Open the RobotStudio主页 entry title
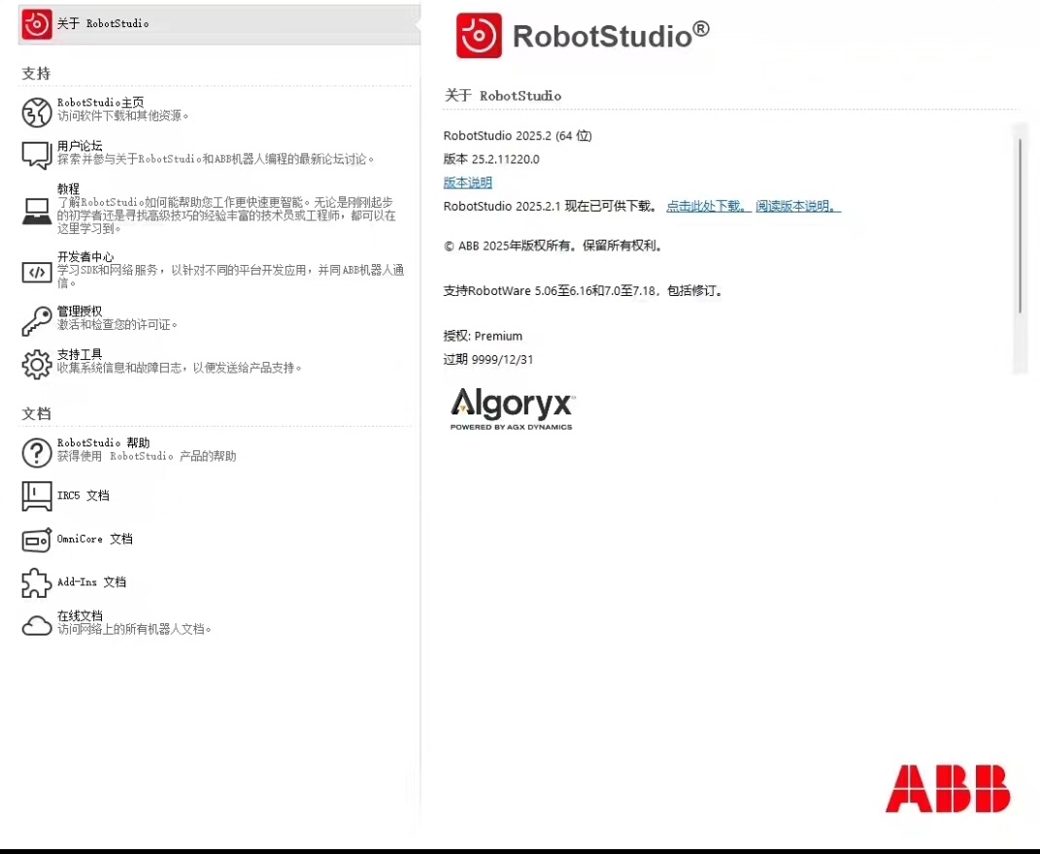The height and width of the screenshot is (854, 1040). tap(100, 103)
